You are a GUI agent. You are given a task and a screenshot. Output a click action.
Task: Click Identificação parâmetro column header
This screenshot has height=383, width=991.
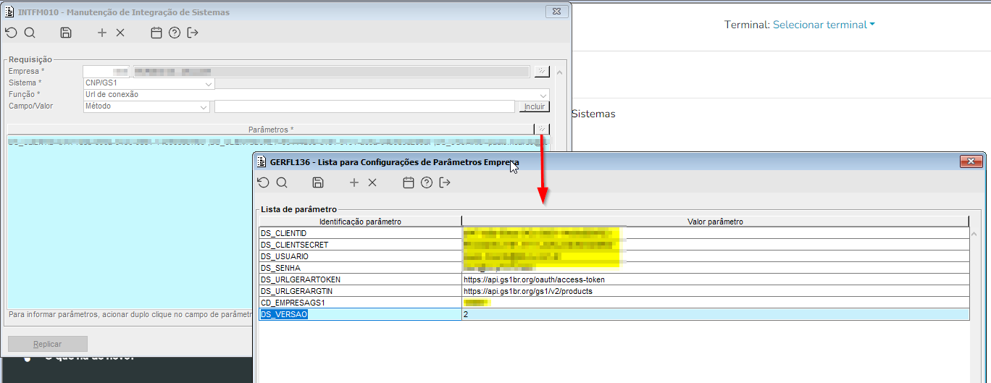point(360,222)
